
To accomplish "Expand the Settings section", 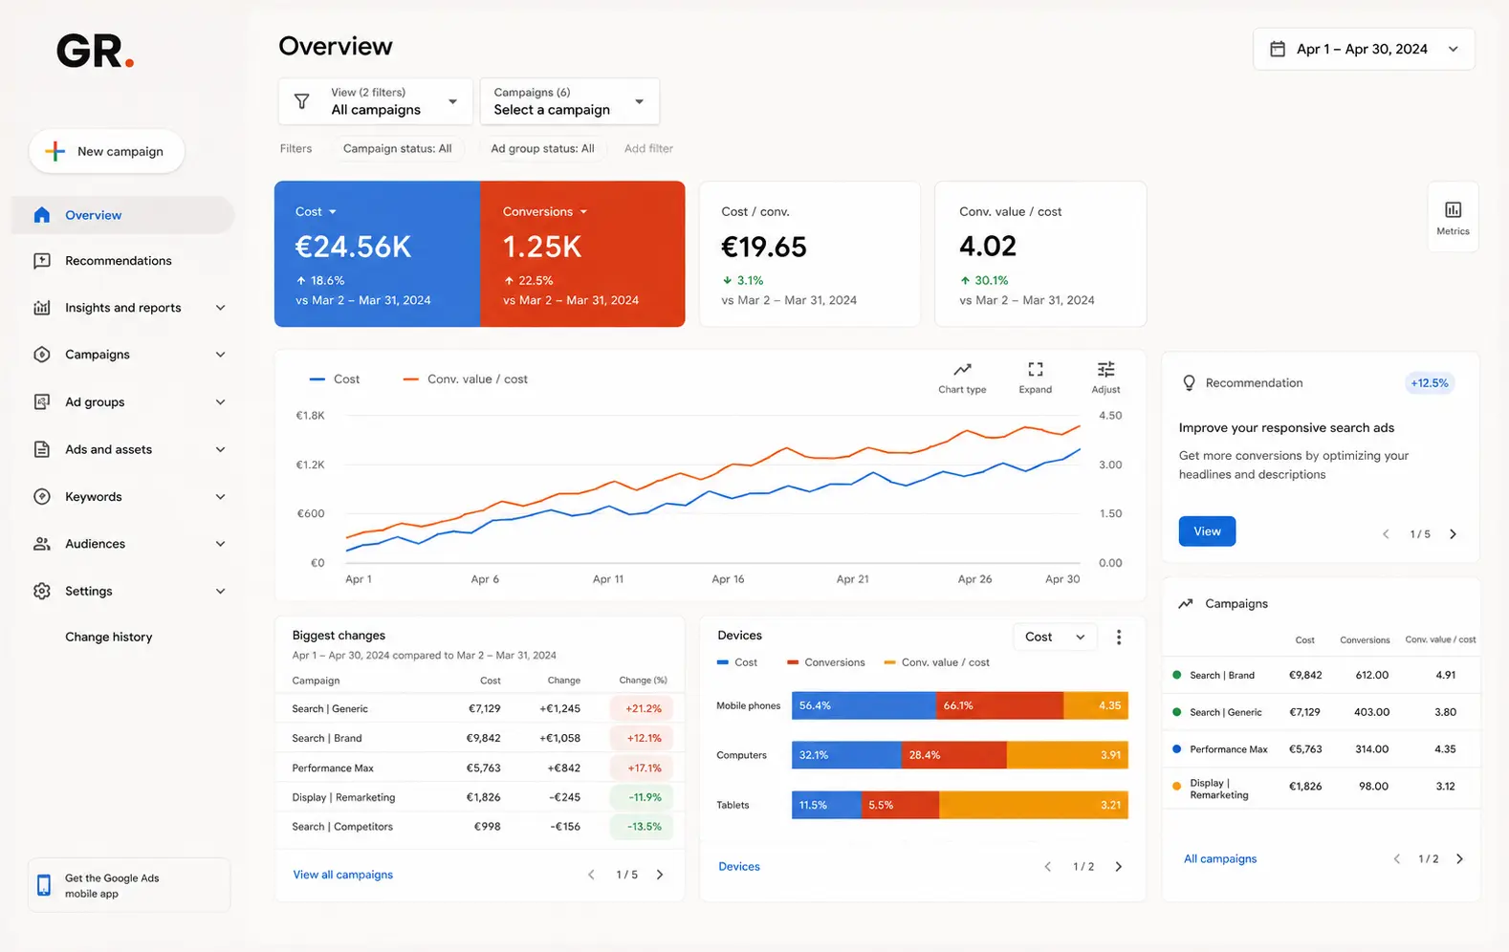I will click(x=221, y=592).
